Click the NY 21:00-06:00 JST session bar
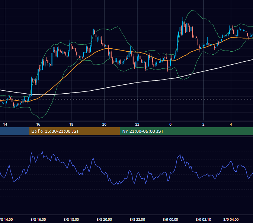253x223 pixels. [x=186, y=131]
